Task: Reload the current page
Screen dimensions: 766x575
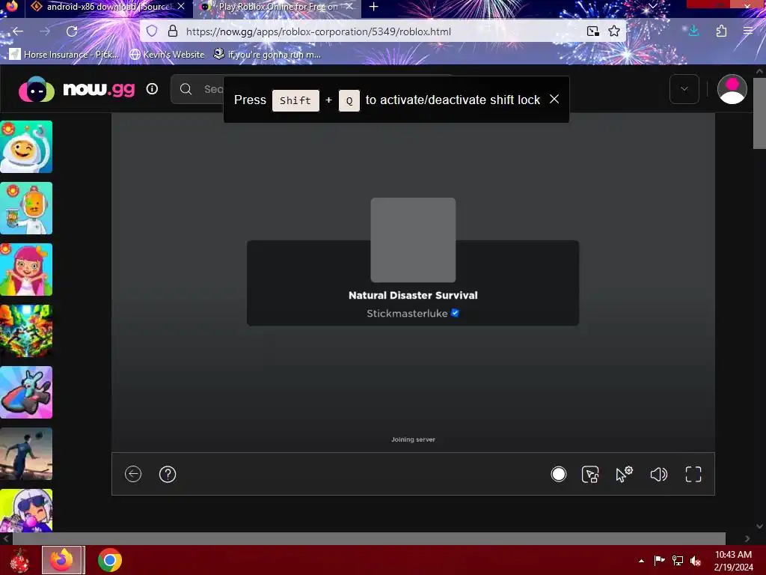Action: [x=72, y=31]
